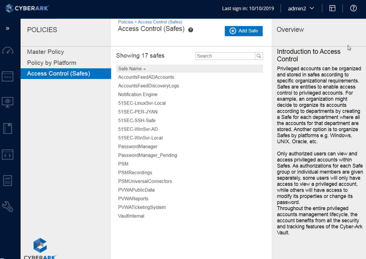Select the PSMRecordings safe
Image resolution: width=366 pixels, height=259 pixels.
pyautogui.click(x=135, y=173)
